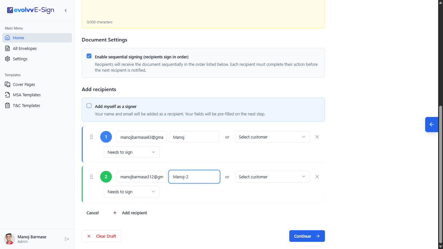Click the Document Settings heading

coord(104,40)
